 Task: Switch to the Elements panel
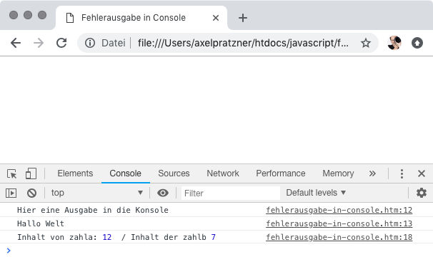[75, 173]
